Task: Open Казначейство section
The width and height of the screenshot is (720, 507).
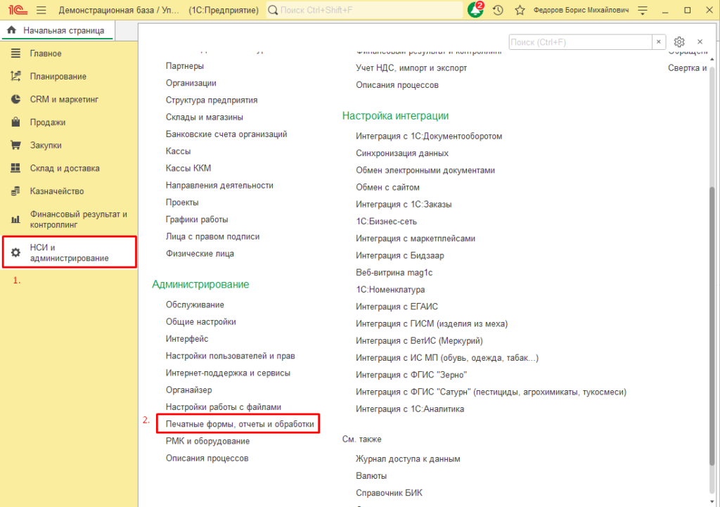Action: 69,191
